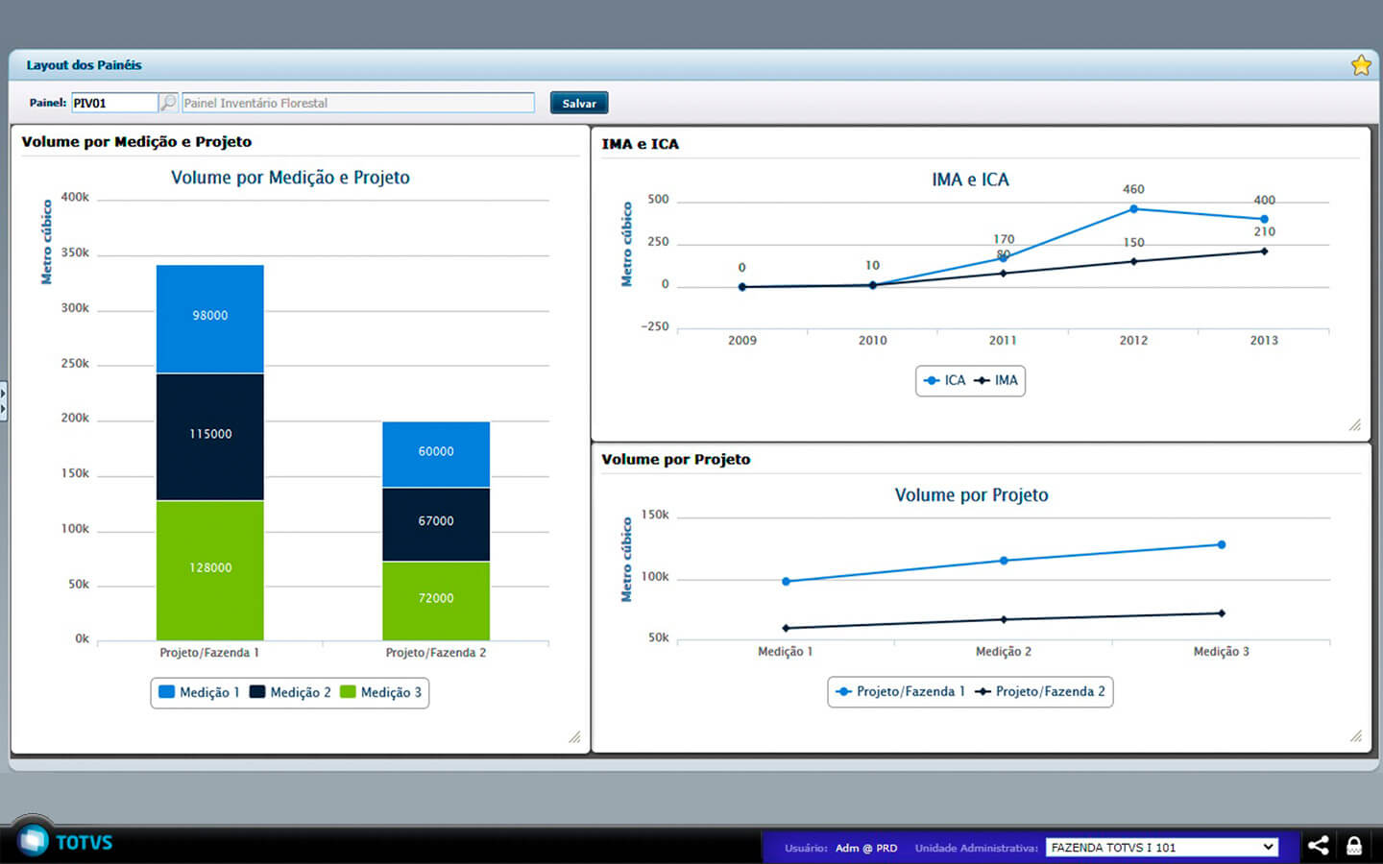
Task: Click the padlock lock icon
Action: [x=1354, y=846]
